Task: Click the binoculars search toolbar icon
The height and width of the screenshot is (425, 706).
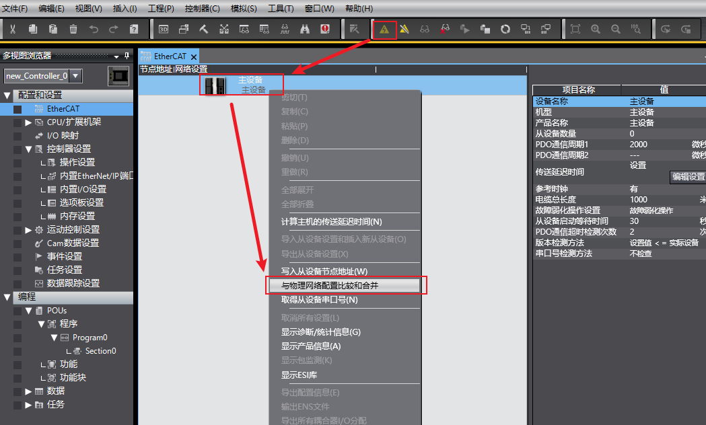Action: click(305, 29)
